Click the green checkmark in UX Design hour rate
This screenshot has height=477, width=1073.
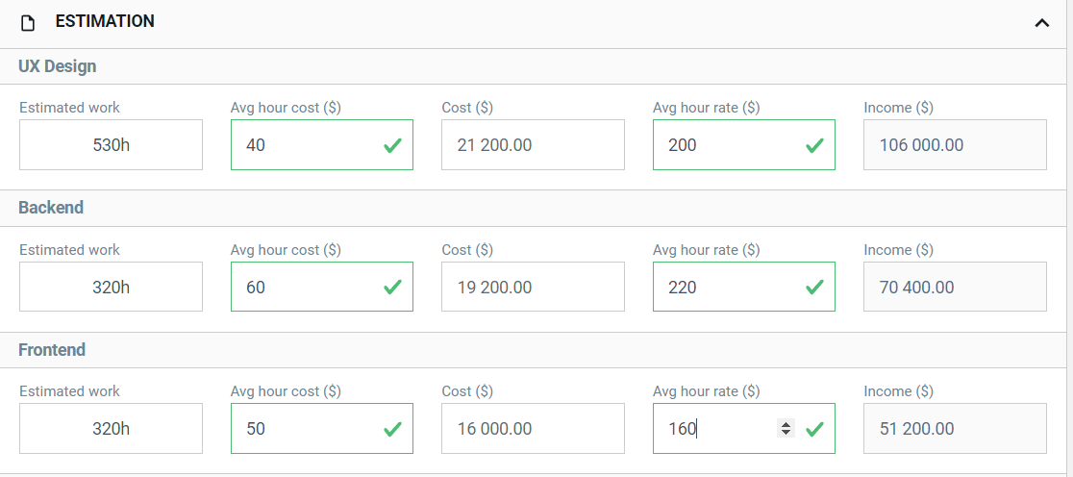(x=814, y=145)
